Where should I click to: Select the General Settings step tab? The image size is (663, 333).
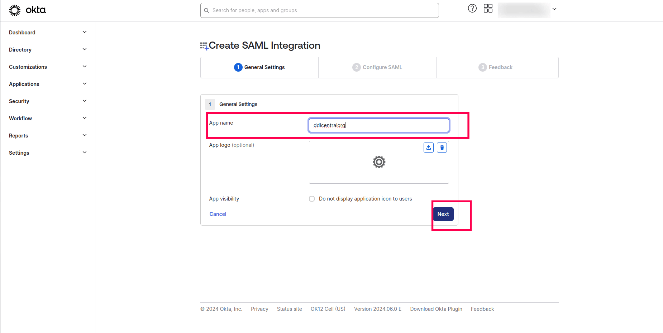[x=259, y=67]
